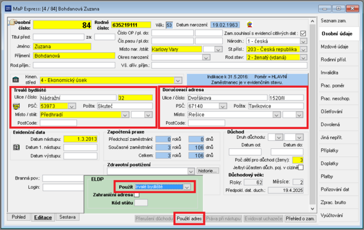
Task: Click the Kód státu field
Action: click(141, 203)
